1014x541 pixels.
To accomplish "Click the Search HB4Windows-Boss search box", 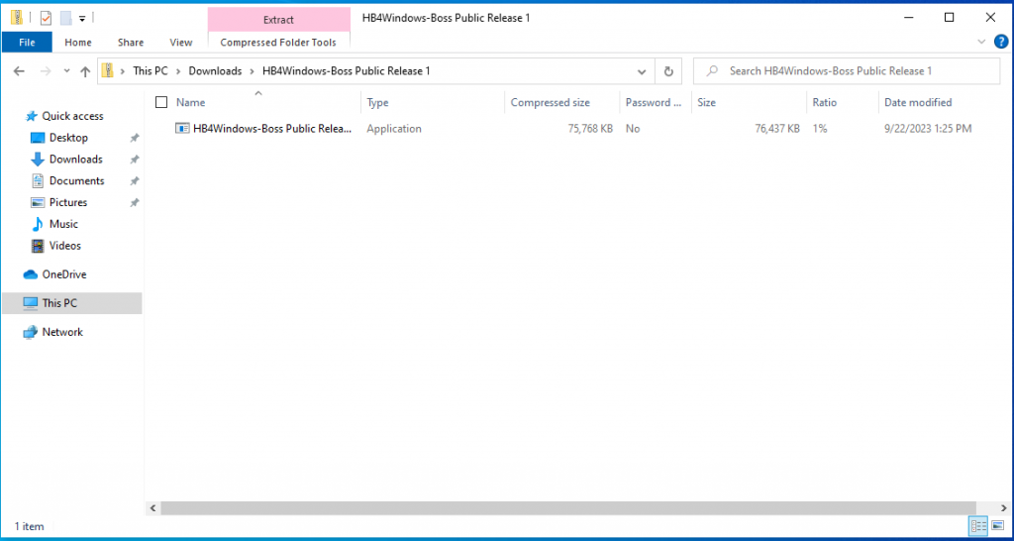I will [852, 71].
